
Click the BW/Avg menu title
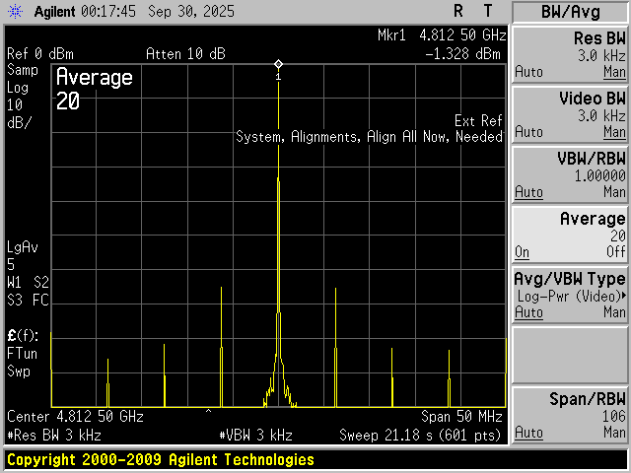click(x=570, y=12)
